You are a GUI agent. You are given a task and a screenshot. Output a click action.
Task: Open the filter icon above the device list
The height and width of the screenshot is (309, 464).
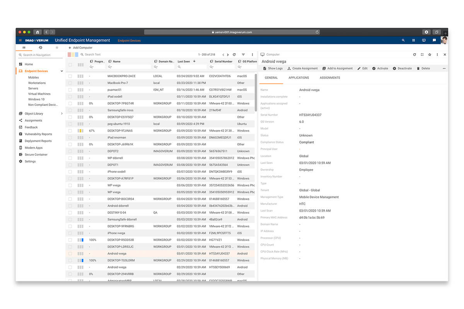[x=243, y=54]
